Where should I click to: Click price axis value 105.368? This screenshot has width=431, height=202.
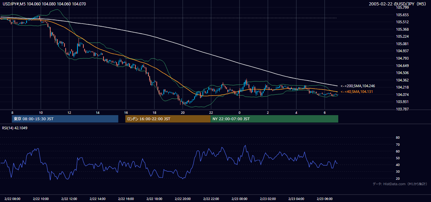pos(402,29)
